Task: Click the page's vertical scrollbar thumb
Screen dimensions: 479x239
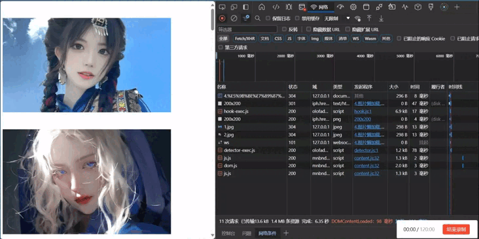Action: click(x=213, y=19)
